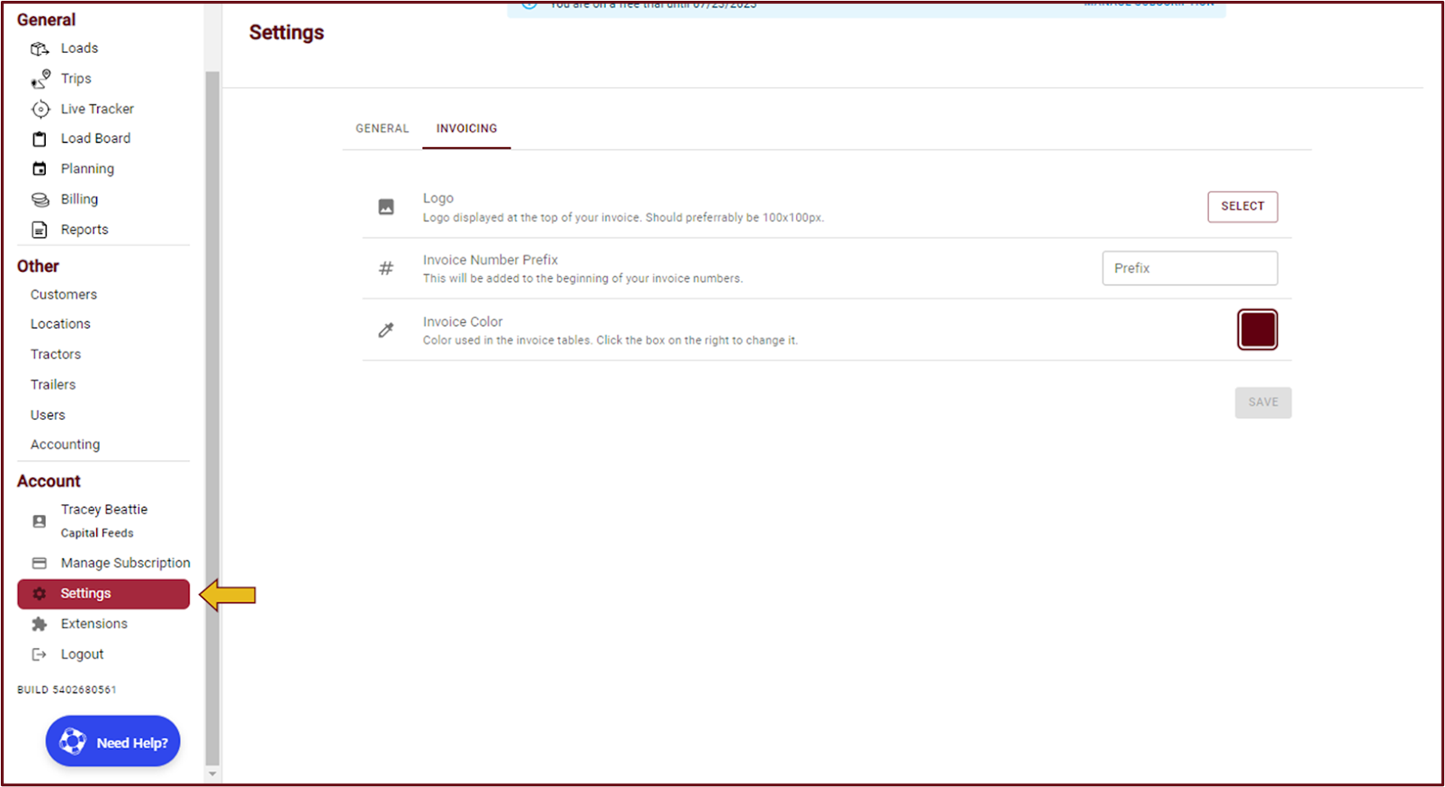Select the Invoicing tab
This screenshot has height=787, width=1445.
click(x=466, y=129)
